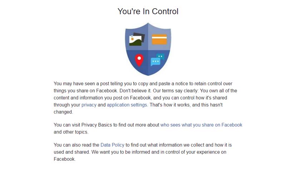Click the white dot in the location pin
Image resolution: width=286 pixels, height=179 pixels.
point(139,58)
